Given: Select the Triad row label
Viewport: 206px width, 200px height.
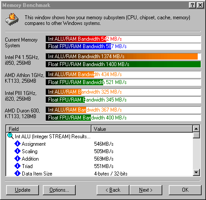Looking at the screenshot, I should click(27, 166).
